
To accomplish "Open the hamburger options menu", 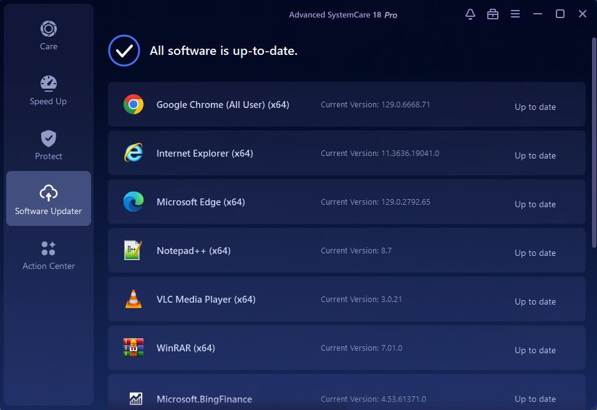I will pos(515,14).
